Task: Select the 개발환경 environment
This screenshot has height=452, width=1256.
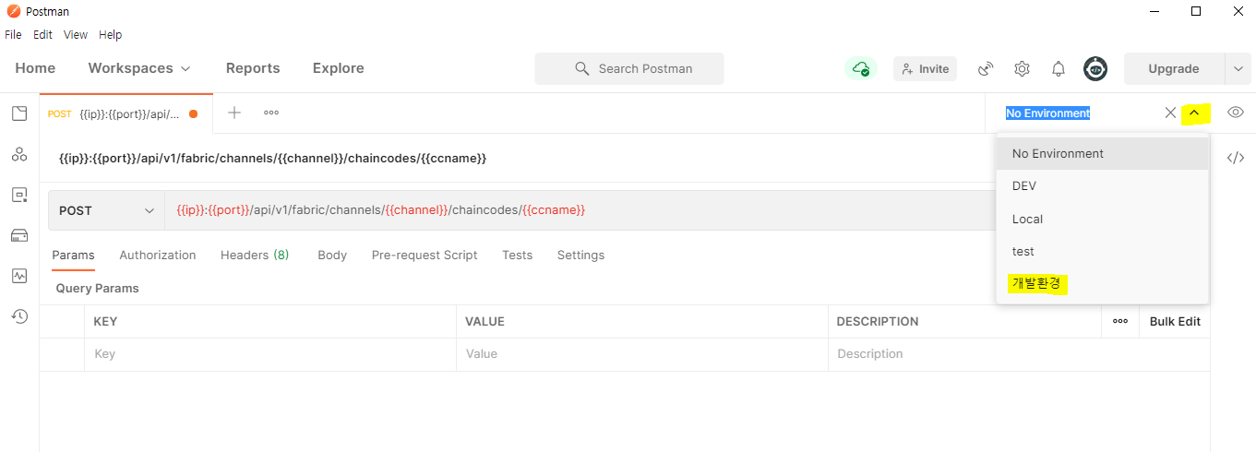Action: point(1102,283)
